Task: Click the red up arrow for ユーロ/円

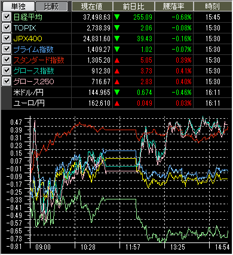Action: (117, 103)
